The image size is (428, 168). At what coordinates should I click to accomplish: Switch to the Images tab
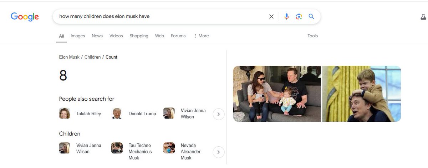(78, 36)
